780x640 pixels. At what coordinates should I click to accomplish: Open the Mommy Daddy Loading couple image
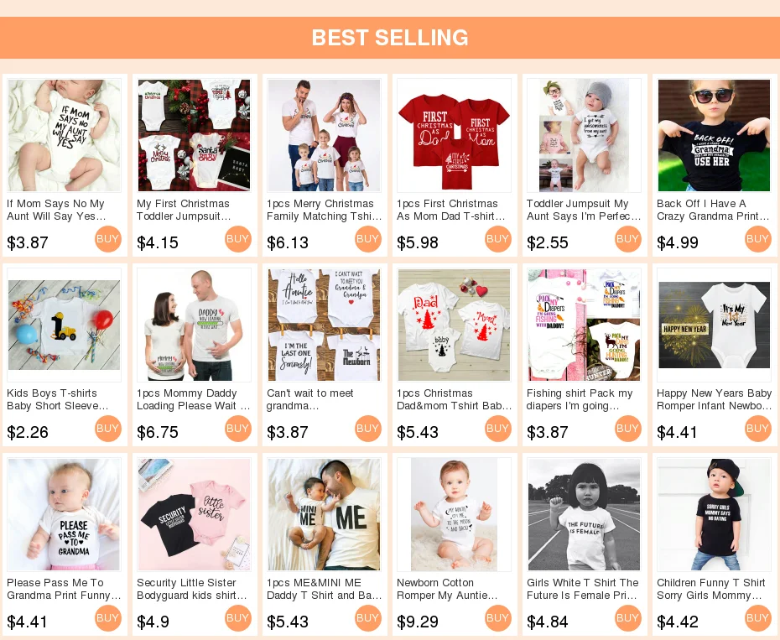click(194, 325)
